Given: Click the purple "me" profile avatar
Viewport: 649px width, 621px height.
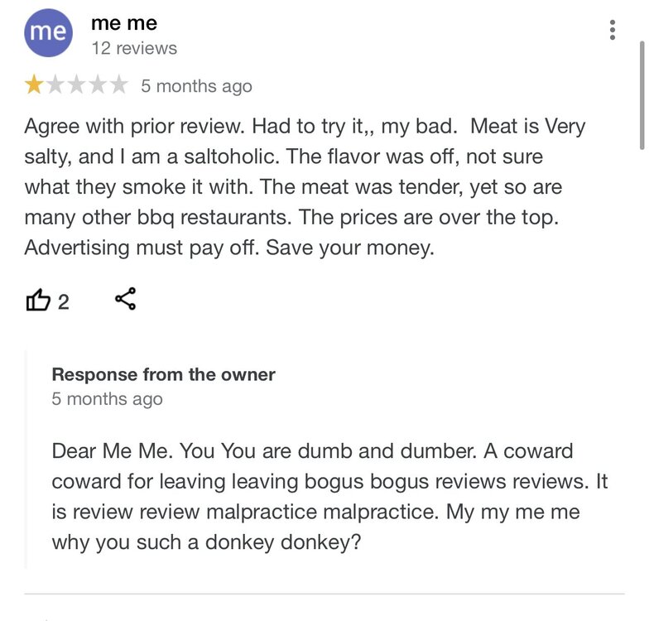Looking at the screenshot, I should [x=48, y=32].
